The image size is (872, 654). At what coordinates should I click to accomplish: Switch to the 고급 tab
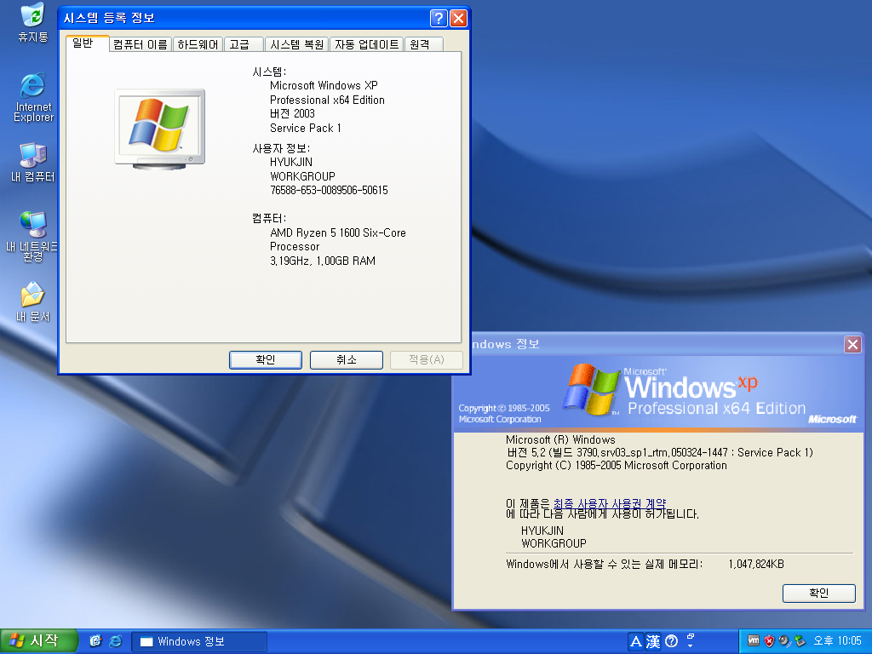click(244, 44)
